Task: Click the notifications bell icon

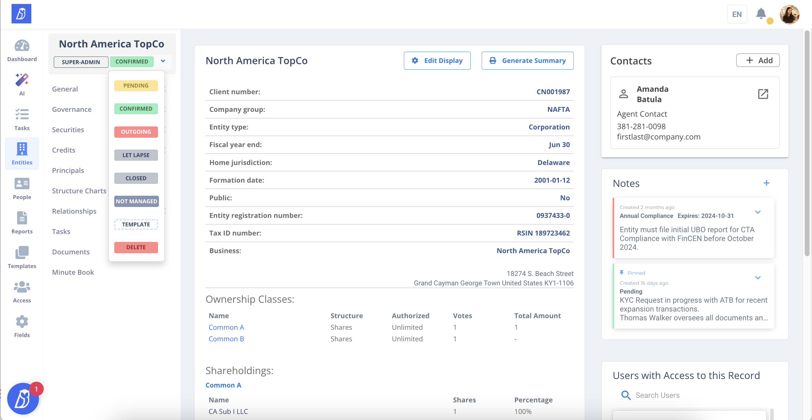Action: pos(761,14)
